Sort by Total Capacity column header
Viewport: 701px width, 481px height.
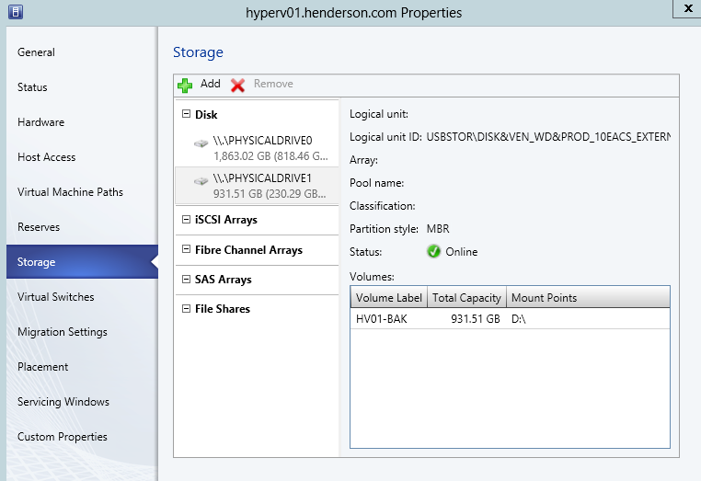(466, 298)
